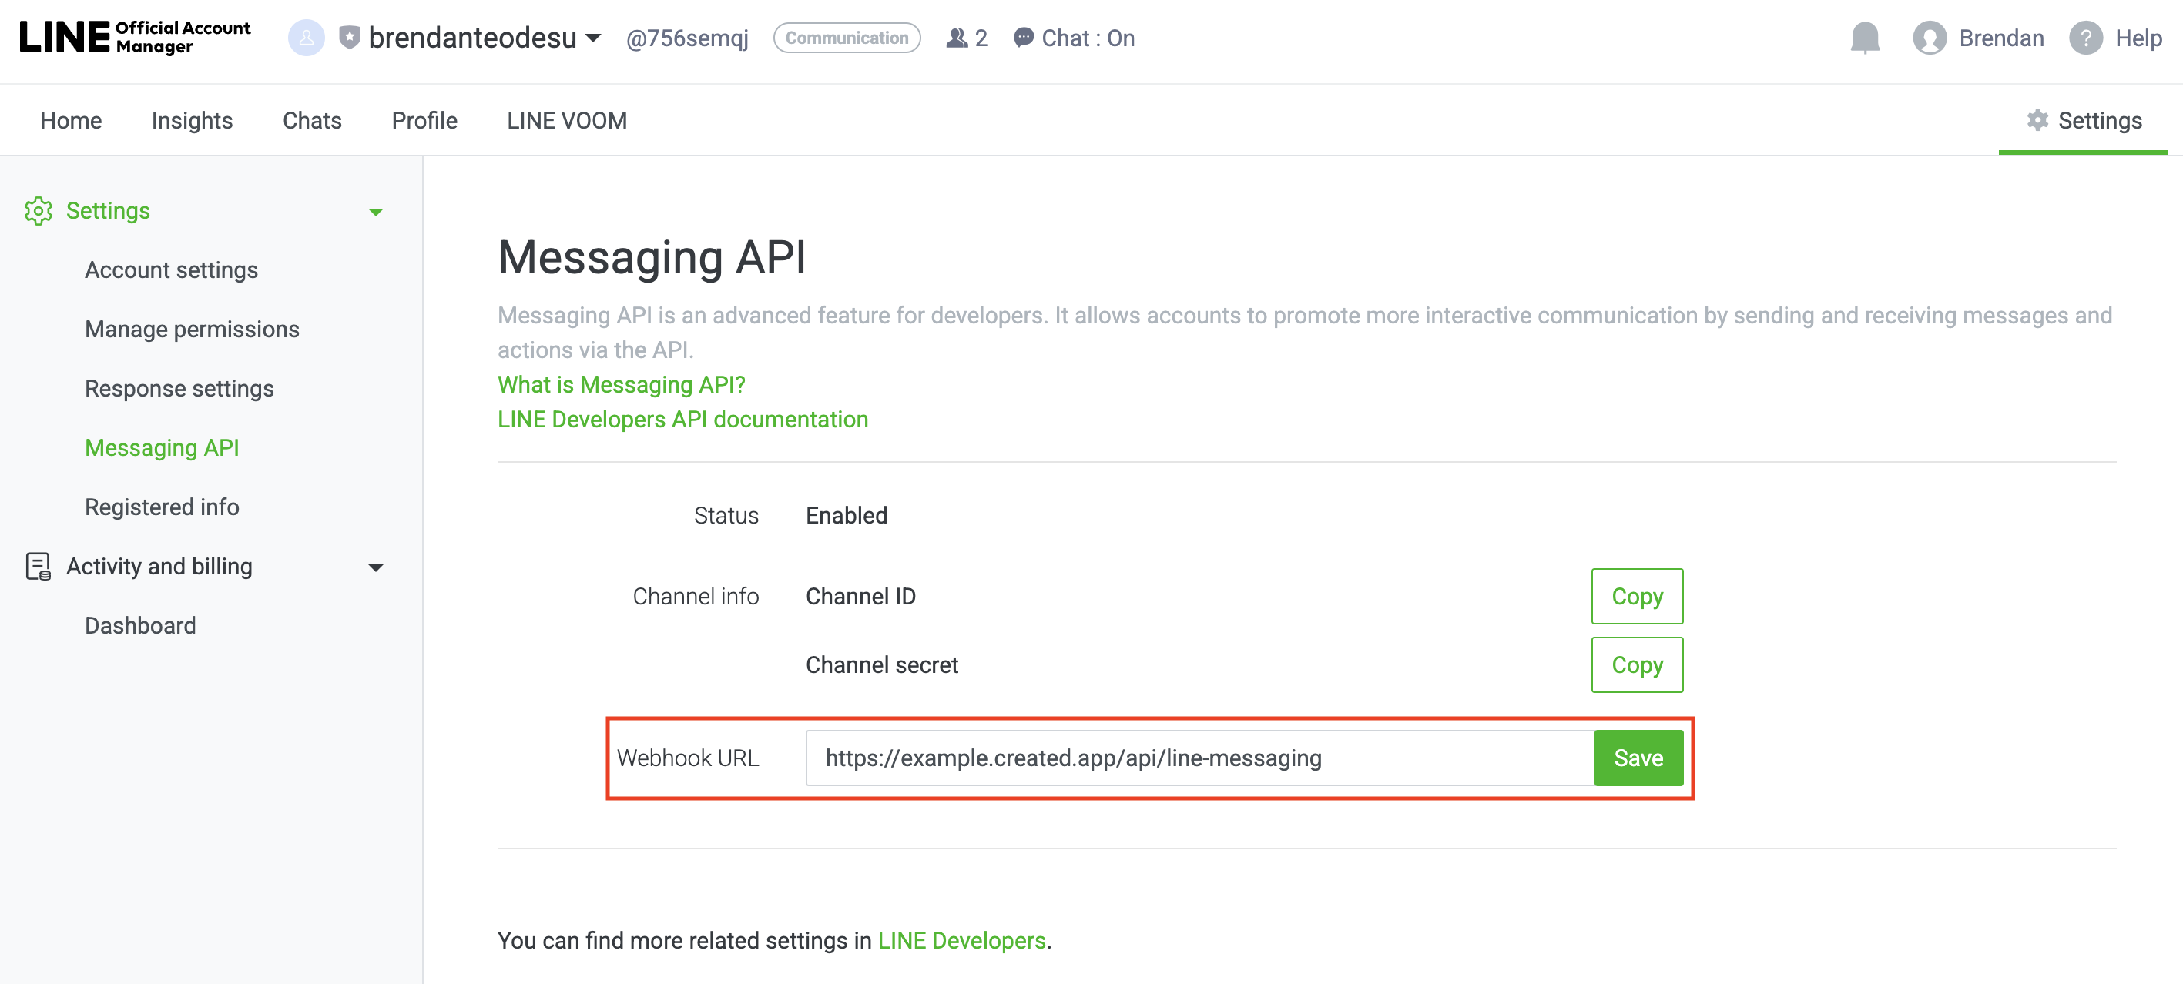
Task: Click the account profile picture placeholder
Action: tap(306, 38)
